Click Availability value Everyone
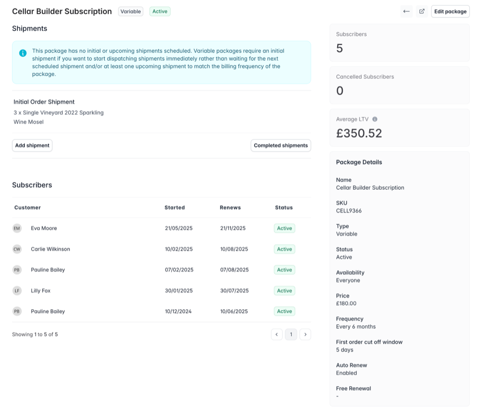 click(x=348, y=280)
